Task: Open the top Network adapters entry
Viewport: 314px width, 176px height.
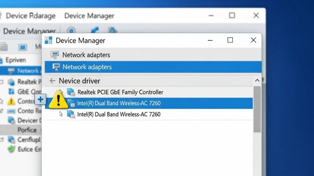Action: tap(86, 55)
